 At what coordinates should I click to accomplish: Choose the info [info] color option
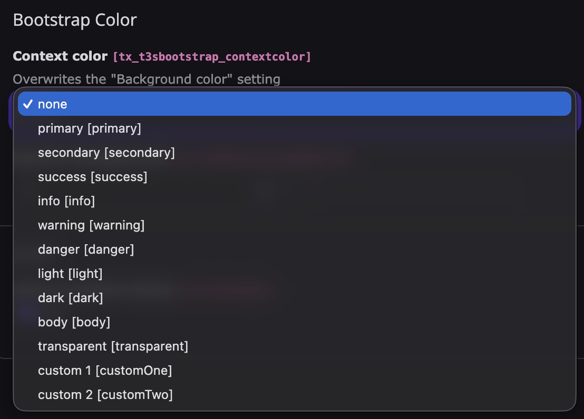point(66,201)
